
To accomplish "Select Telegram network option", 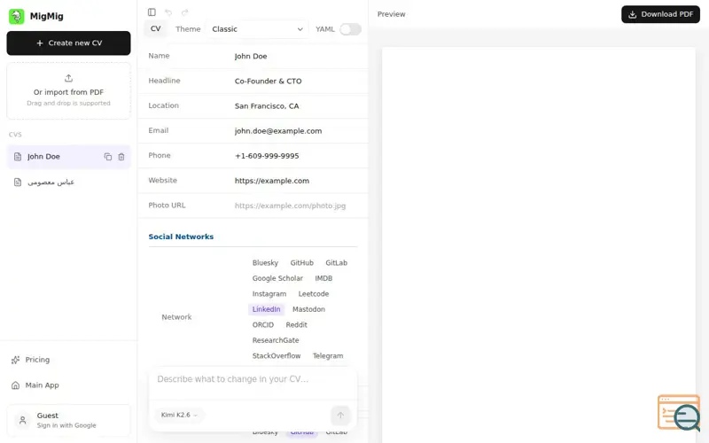I will pyautogui.click(x=328, y=356).
